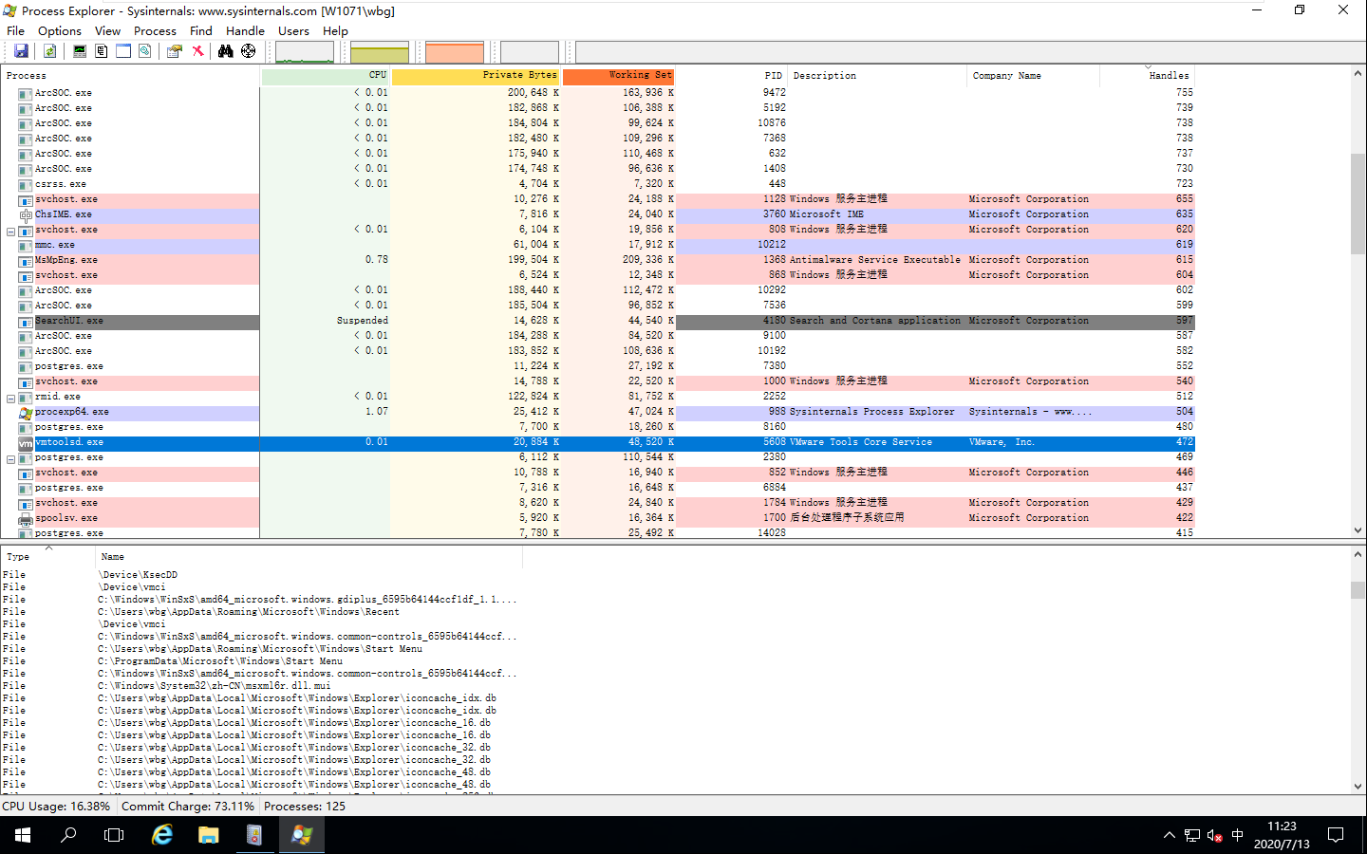This screenshot has width=1367, height=854.
Task: Click the spoolsv.exe printer icon
Action: point(26,519)
